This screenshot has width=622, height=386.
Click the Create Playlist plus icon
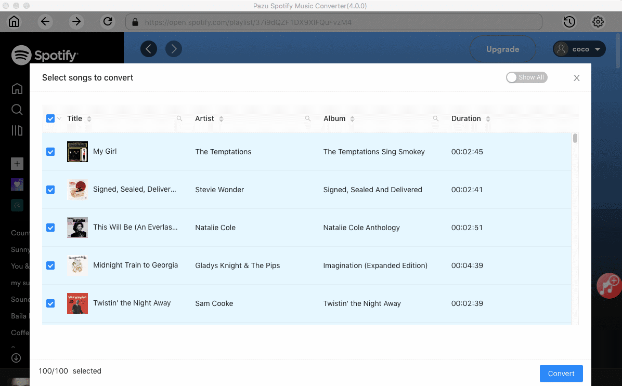[17, 164]
